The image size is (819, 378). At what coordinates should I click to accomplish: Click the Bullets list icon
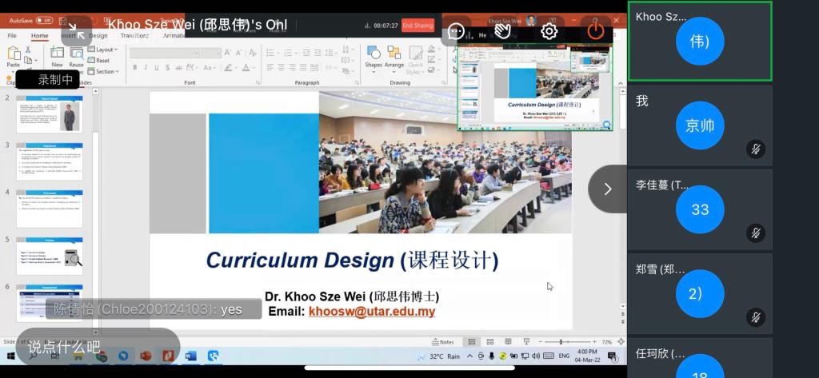point(272,53)
